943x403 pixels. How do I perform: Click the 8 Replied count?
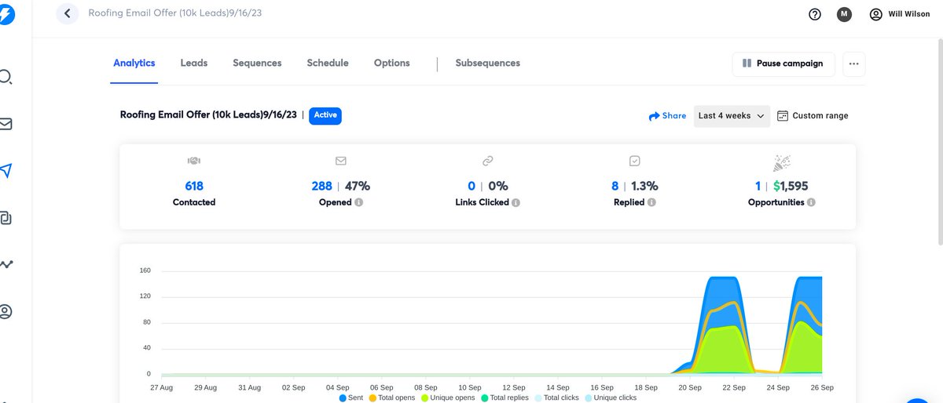pos(615,187)
